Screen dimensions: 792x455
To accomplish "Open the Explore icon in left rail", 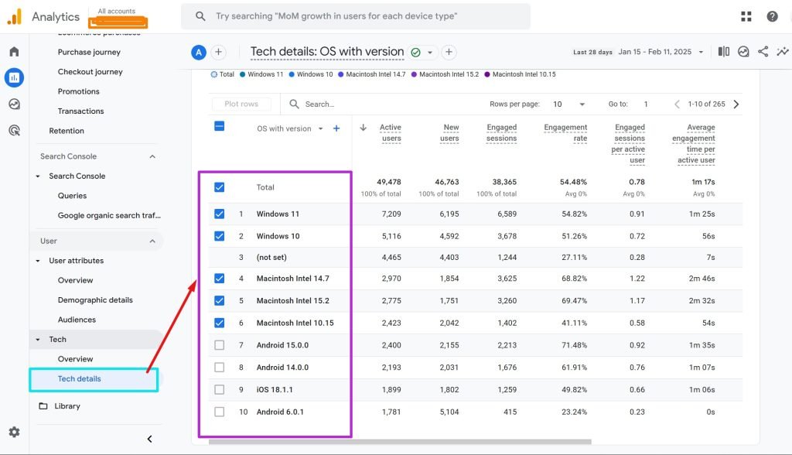I will pos(14,104).
